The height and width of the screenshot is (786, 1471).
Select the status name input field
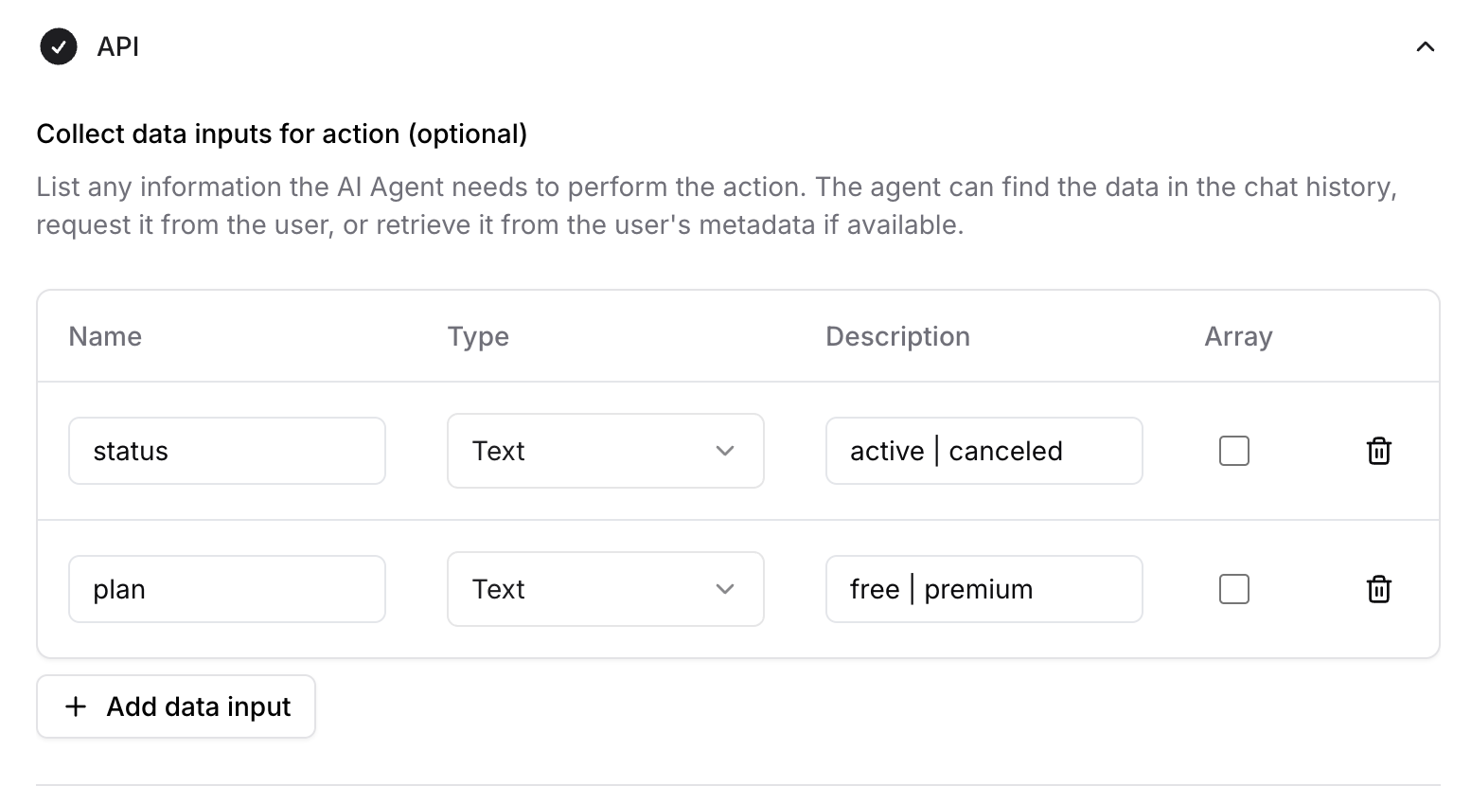[x=226, y=451]
